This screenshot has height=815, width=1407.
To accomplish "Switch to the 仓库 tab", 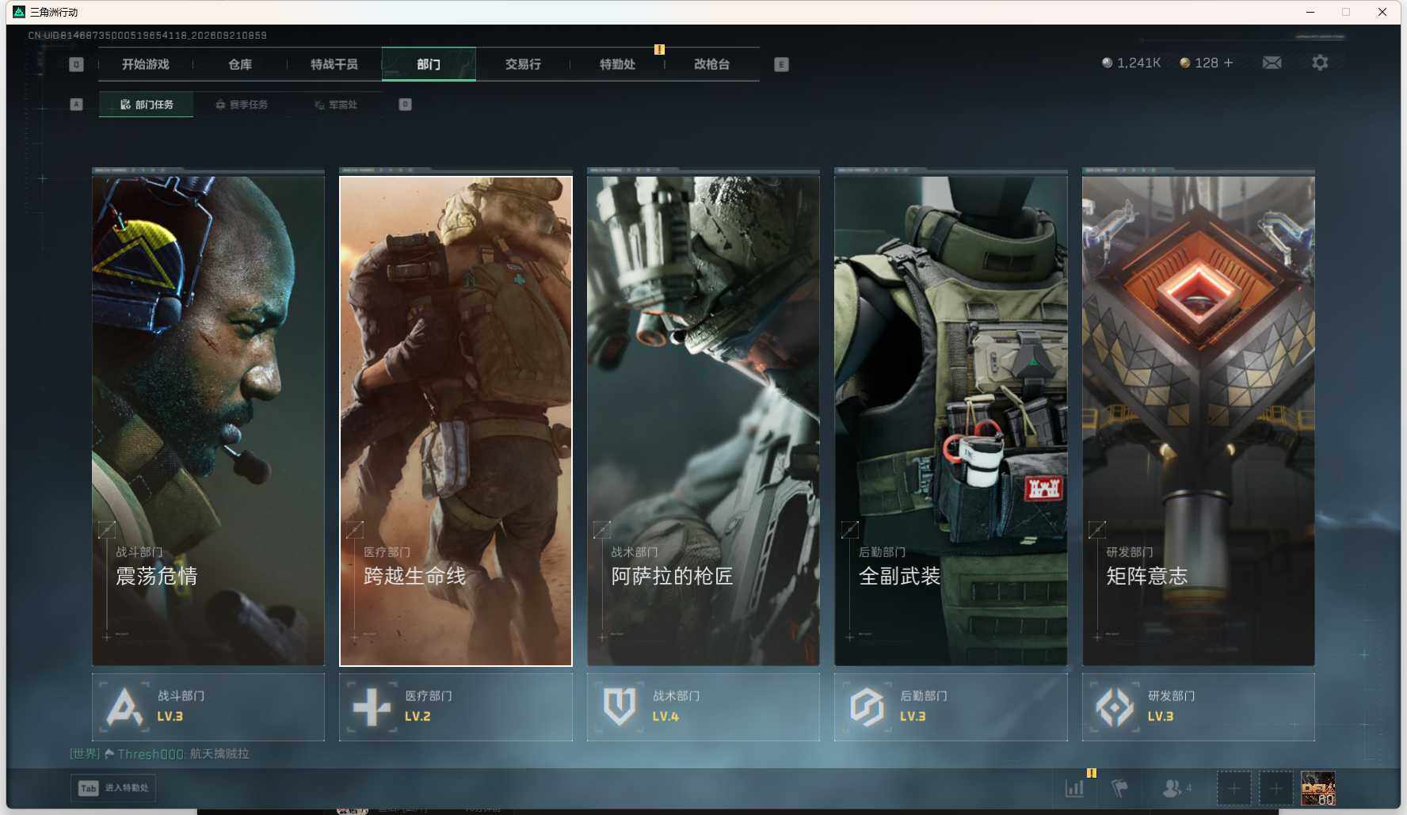I will pyautogui.click(x=240, y=64).
